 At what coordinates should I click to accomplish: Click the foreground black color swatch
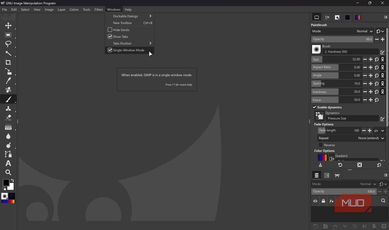(6, 182)
